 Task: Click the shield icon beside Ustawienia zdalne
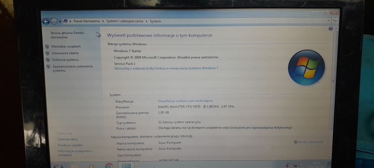click(x=47, y=53)
